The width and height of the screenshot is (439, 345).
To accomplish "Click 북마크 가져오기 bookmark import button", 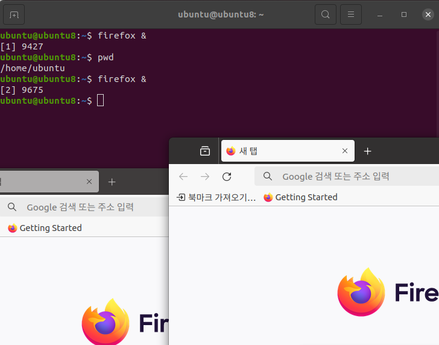I will pos(216,197).
